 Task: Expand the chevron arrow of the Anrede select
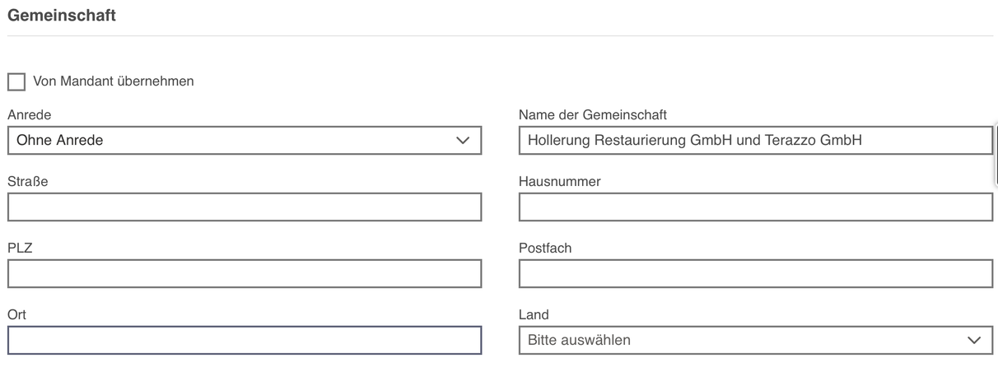click(x=464, y=141)
